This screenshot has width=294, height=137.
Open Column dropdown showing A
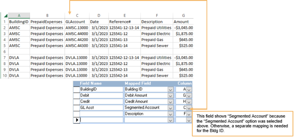189,90
